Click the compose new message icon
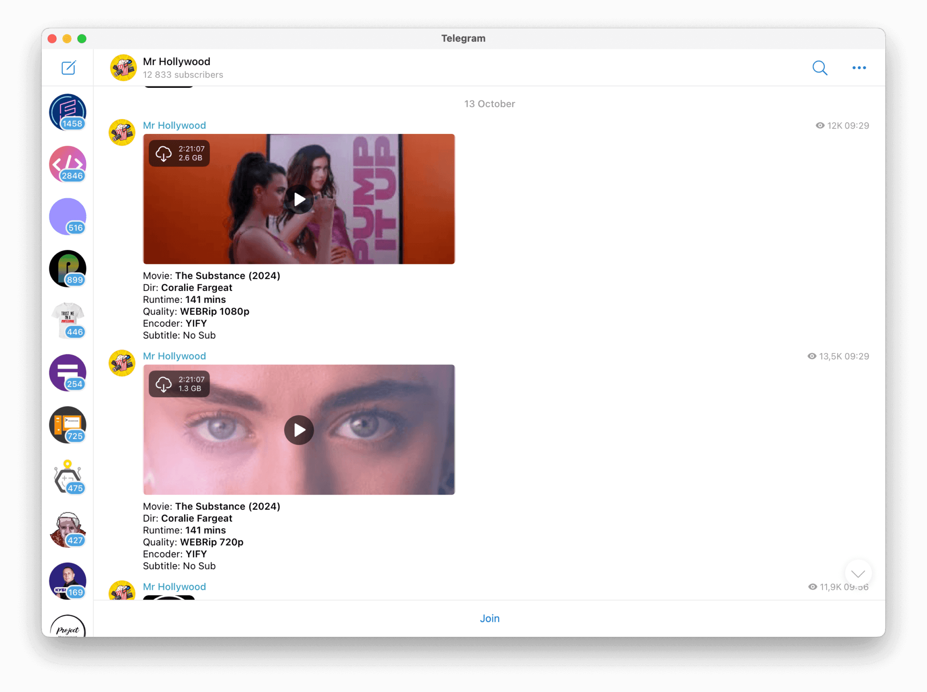Image resolution: width=927 pixels, height=692 pixels. pyautogui.click(x=68, y=68)
